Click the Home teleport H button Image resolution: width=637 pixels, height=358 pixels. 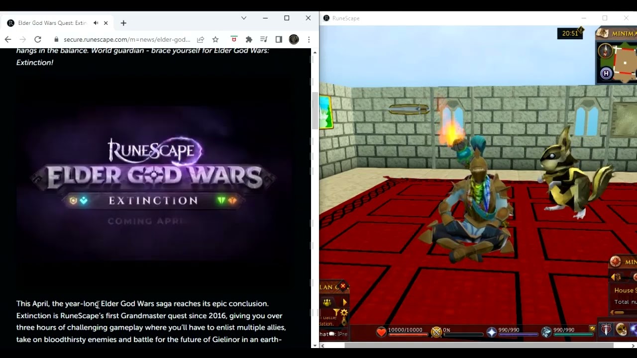coord(606,74)
